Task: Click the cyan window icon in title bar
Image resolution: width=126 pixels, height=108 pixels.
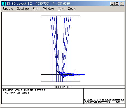Action: click(x=4, y=4)
